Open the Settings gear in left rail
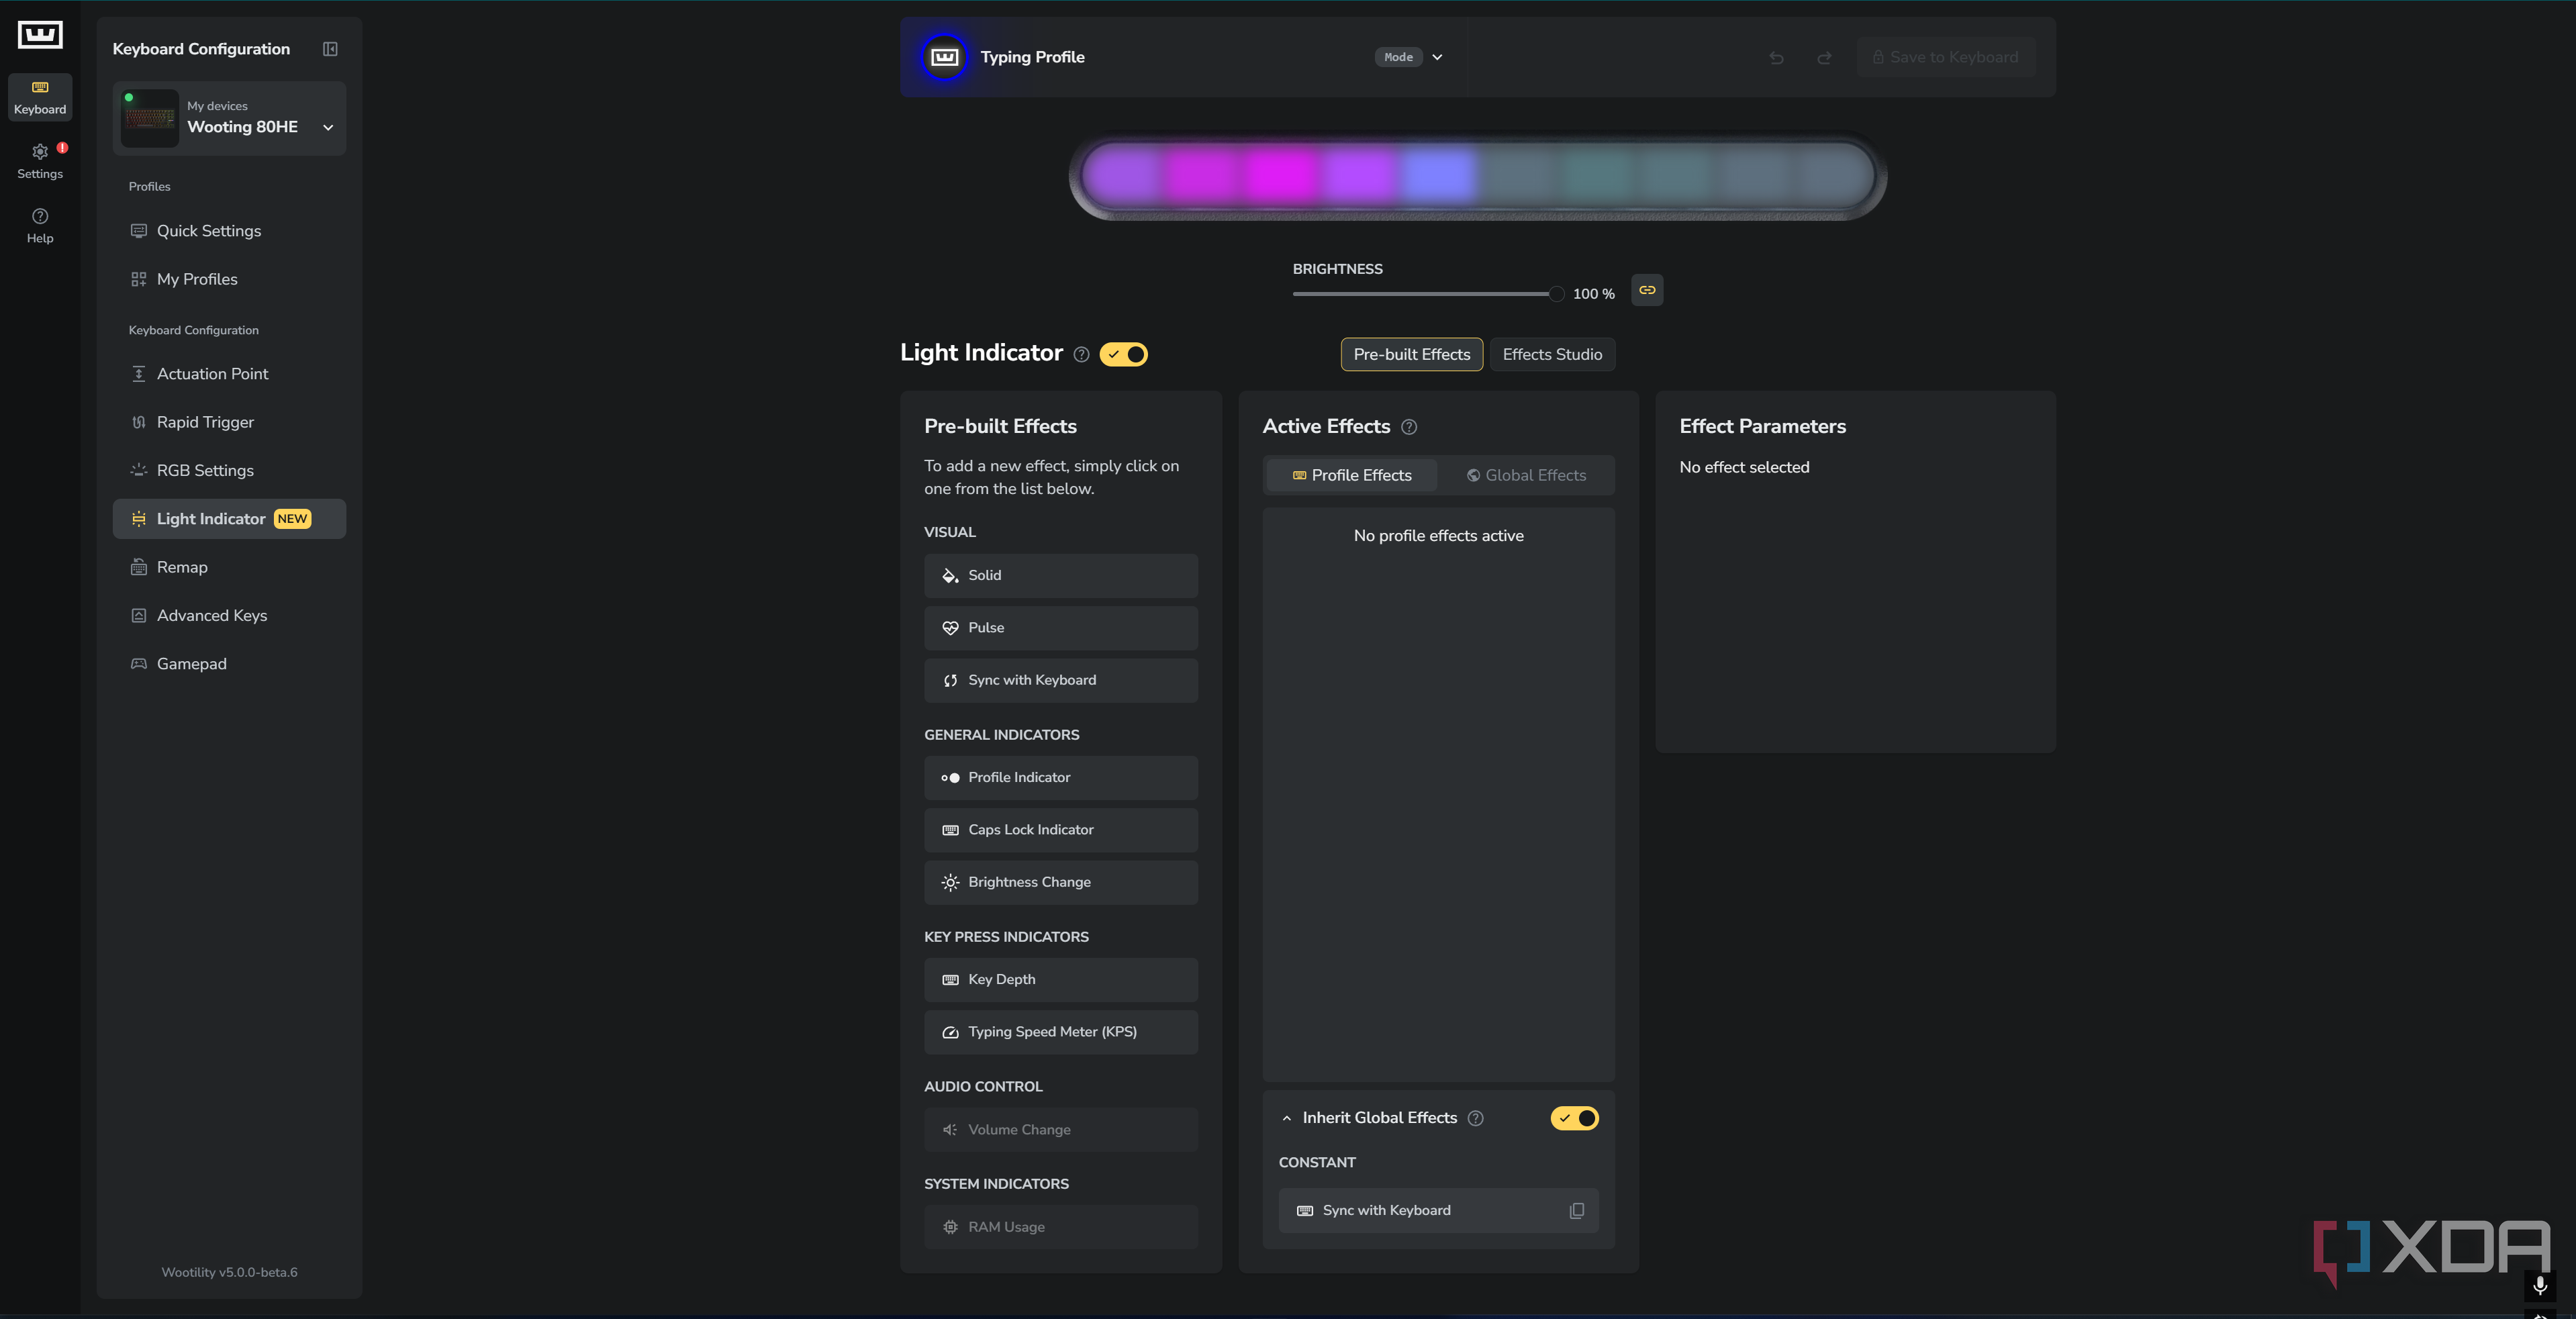The width and height of the screenshot is (2576, 1319). pos(40,161)
